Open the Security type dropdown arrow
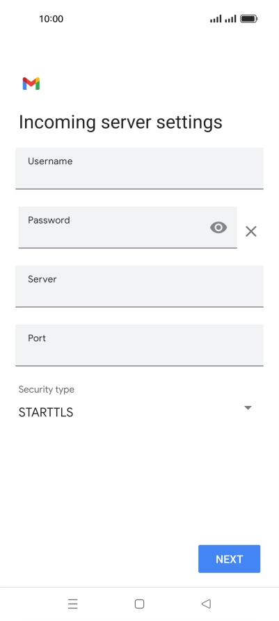The width and height of the screenshot is (279, 621). point(248,407)
